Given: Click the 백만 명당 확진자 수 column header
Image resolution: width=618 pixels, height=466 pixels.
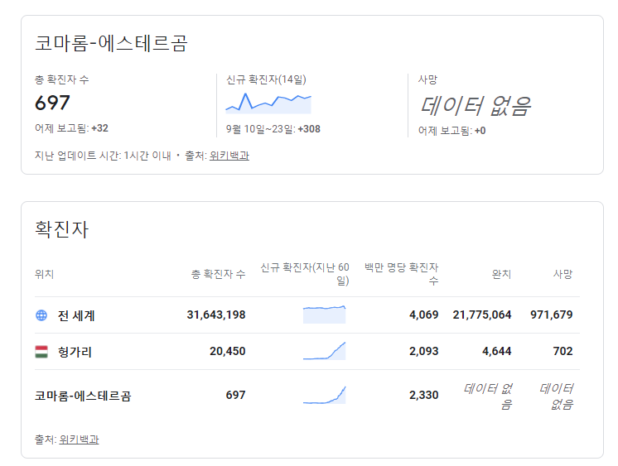Looking at the screenshot, I should click(x=401, y=274).
